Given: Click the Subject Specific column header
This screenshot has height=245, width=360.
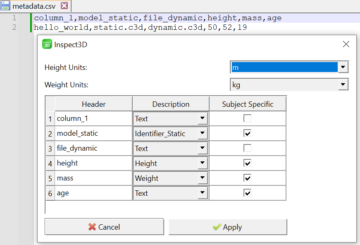Looking at the screenshot, I should 248,104.
